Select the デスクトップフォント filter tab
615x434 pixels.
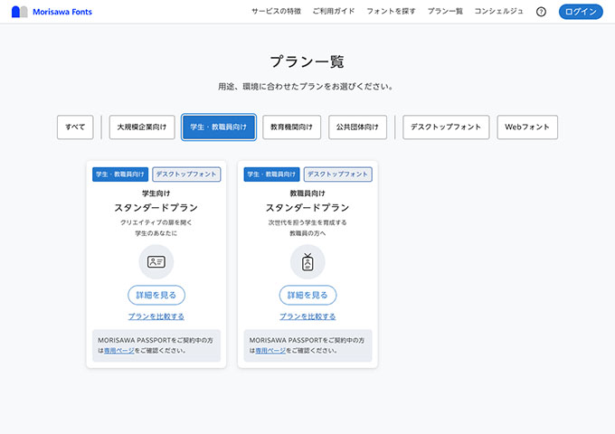pos(446,127)
